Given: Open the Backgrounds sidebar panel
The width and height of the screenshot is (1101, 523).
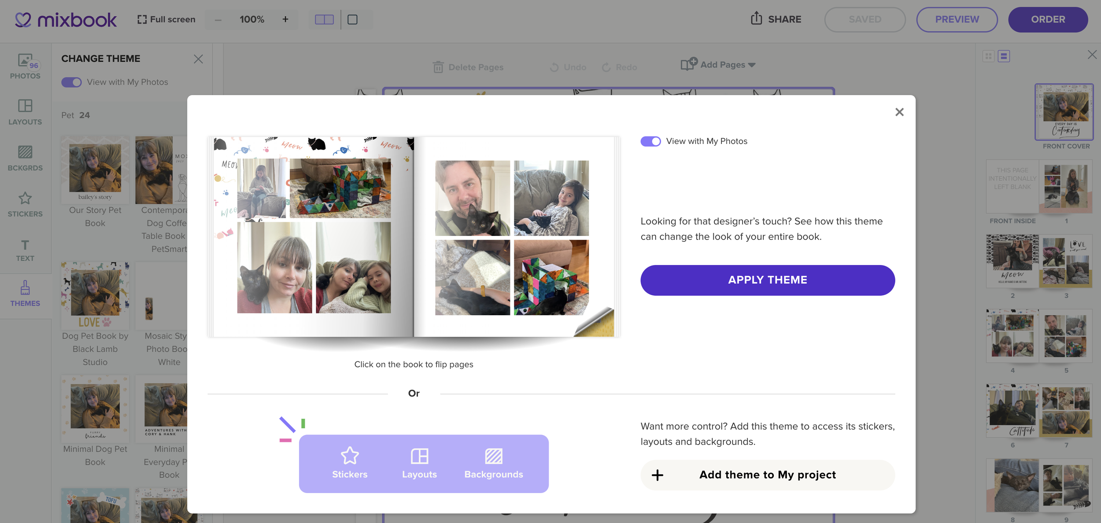Looking at the screenshot, I should (x=25, y=158).
